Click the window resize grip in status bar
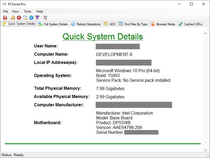This screenshot has height=158, width=210. [208, 156]
